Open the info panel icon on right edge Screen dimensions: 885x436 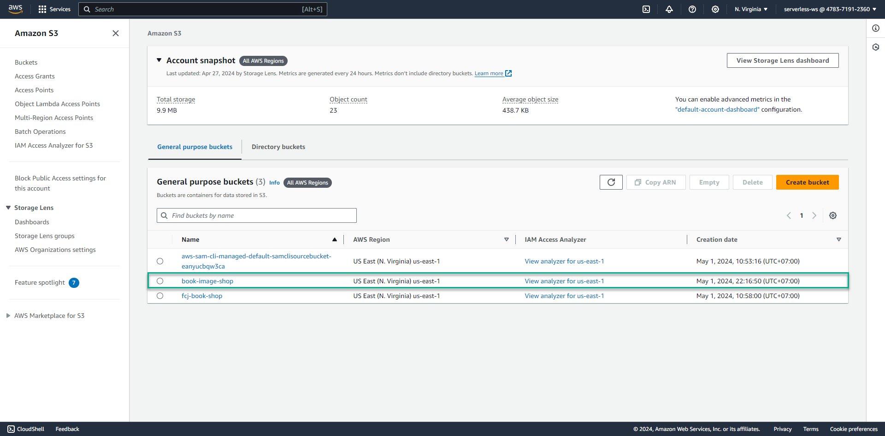(x=876, y=28)
